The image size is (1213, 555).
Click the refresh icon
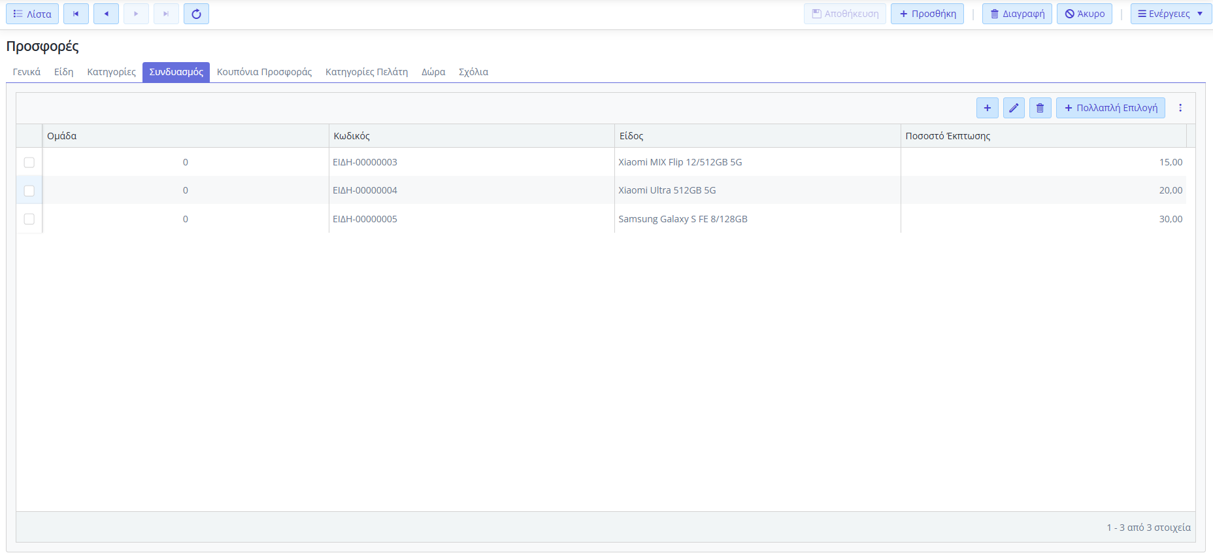coord(196,14)
